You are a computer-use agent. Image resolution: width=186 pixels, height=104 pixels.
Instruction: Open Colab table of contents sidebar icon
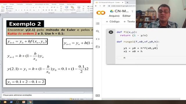pos(98,24)
